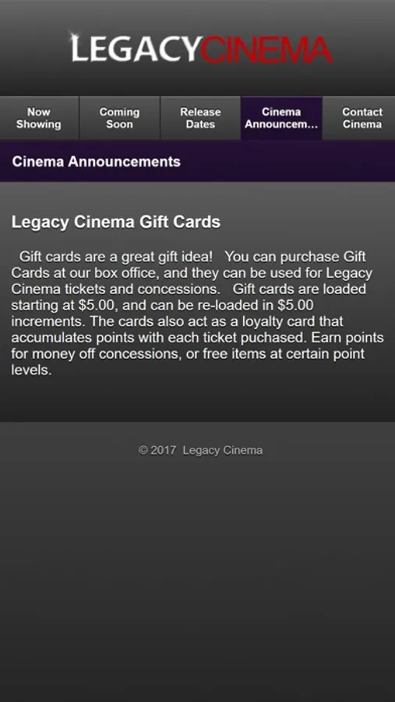Screen dimensions: 395x702
Task: Switch to the Coming Soon tab
Action: [119, 118]
